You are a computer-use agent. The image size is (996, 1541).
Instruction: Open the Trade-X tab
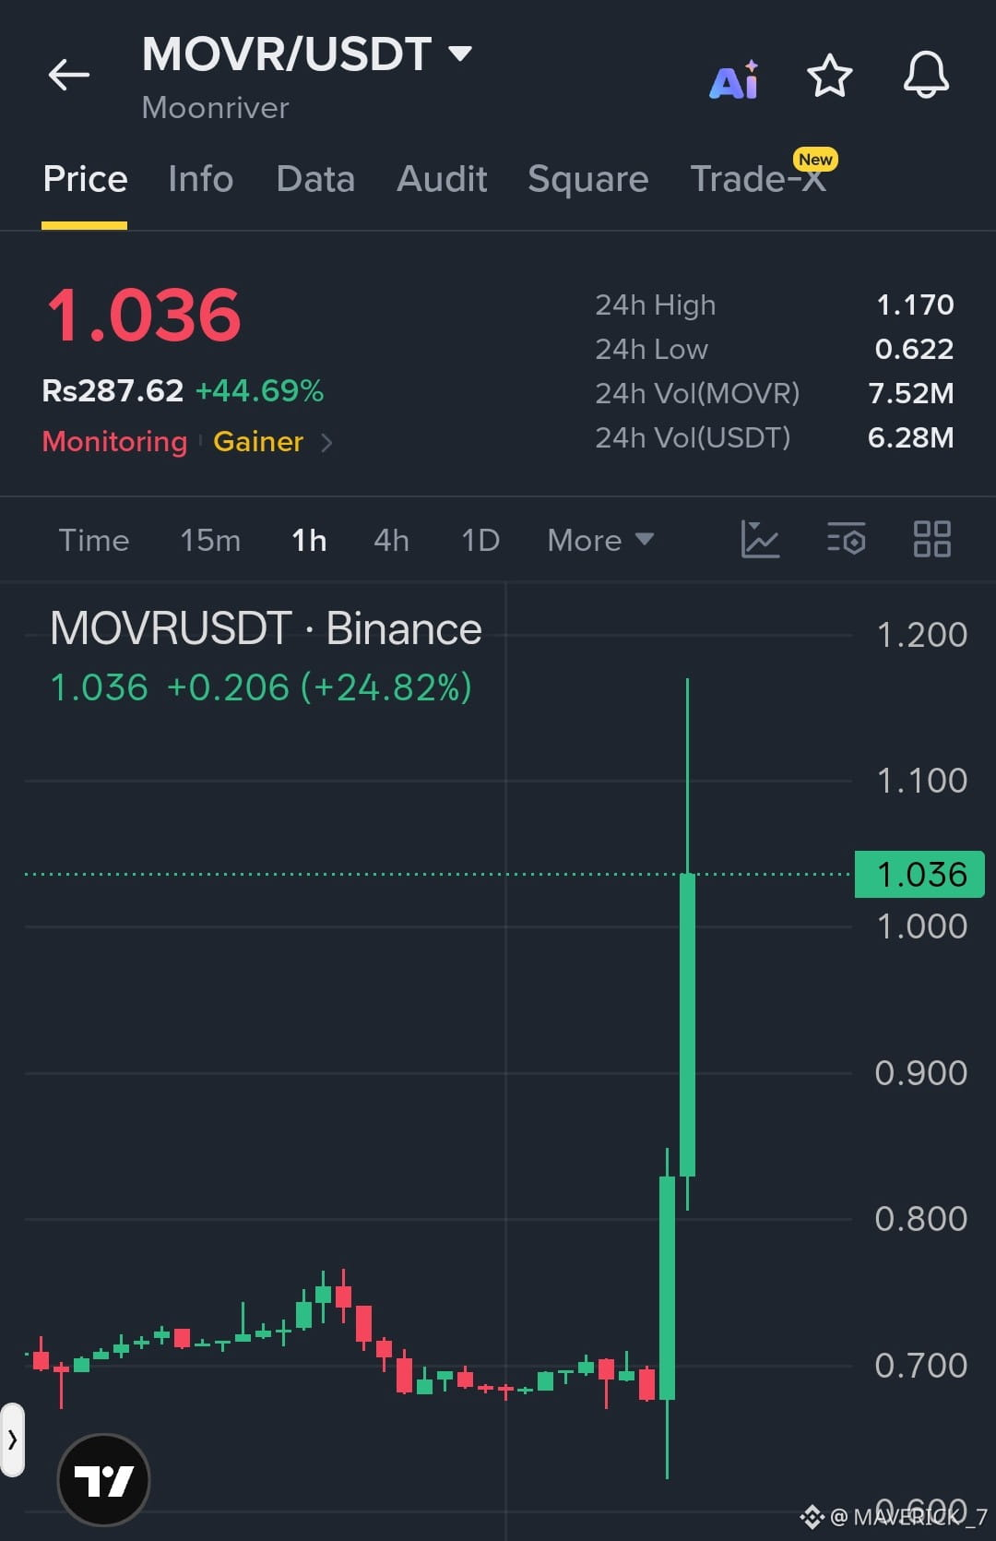[x=758, y=179]
